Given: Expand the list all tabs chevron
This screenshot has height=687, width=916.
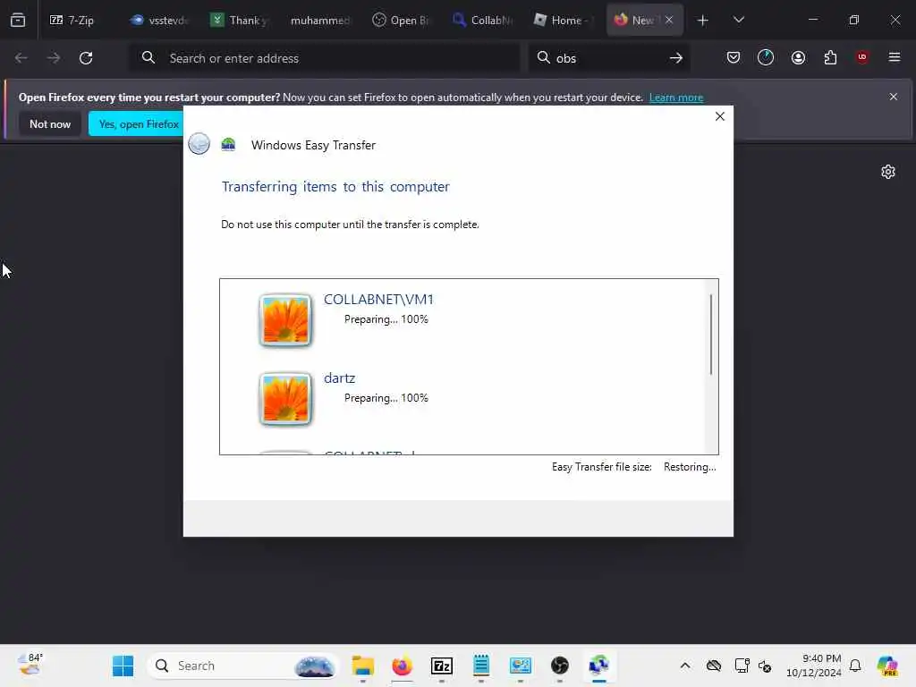Looking at the screenshot, I should click(x=738, y=20).
